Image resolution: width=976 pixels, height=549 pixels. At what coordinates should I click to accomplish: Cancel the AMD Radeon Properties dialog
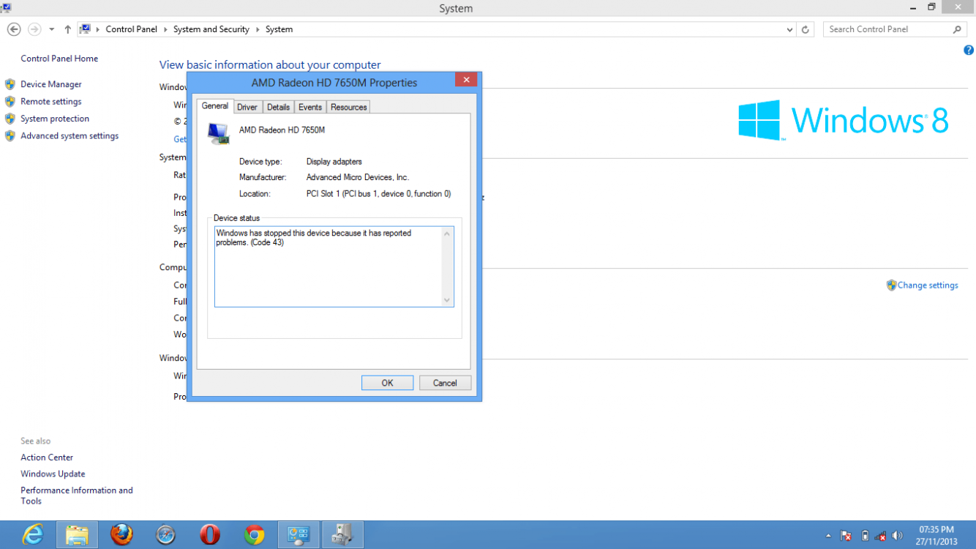(445, 383)
